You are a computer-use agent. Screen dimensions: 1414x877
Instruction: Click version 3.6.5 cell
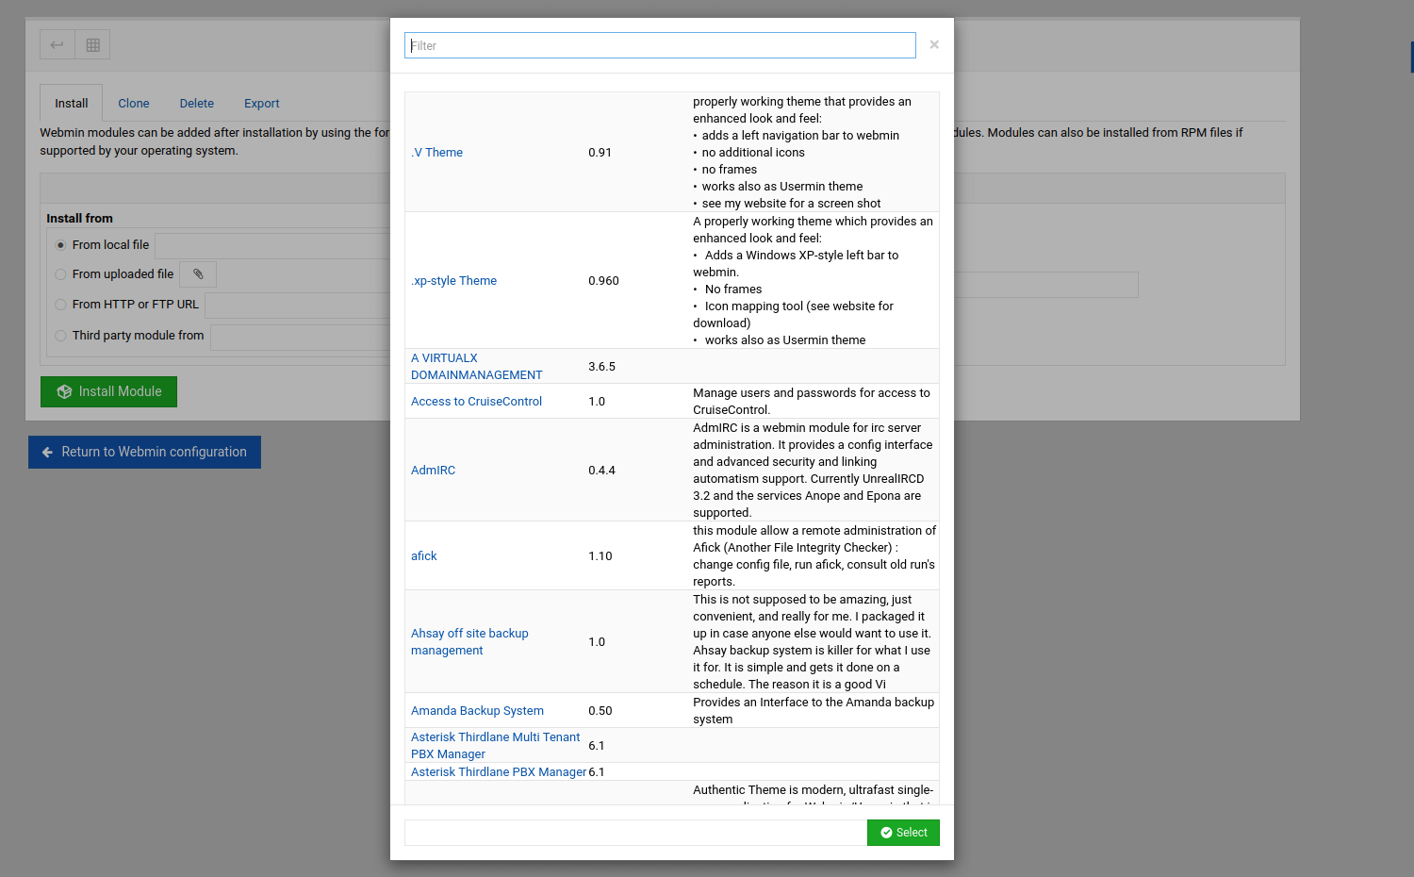click(602, 367)
